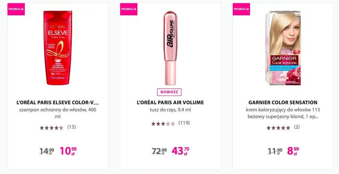Click the star rating of Air Volume mascara
339x174 pixels.
(x=163, y=123)
